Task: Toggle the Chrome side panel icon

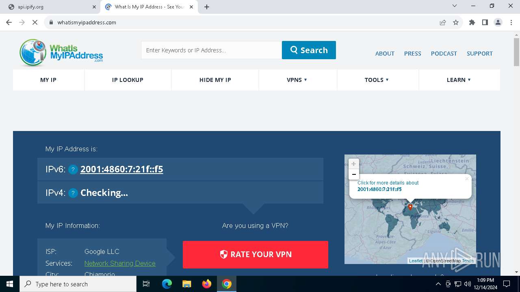Action: [x=485, y=22]
